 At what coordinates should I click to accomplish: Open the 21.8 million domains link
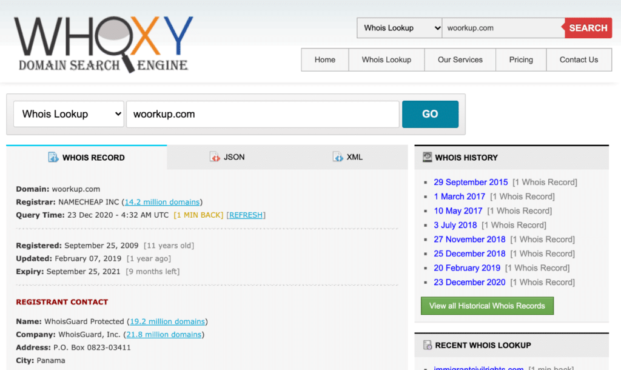164,335
